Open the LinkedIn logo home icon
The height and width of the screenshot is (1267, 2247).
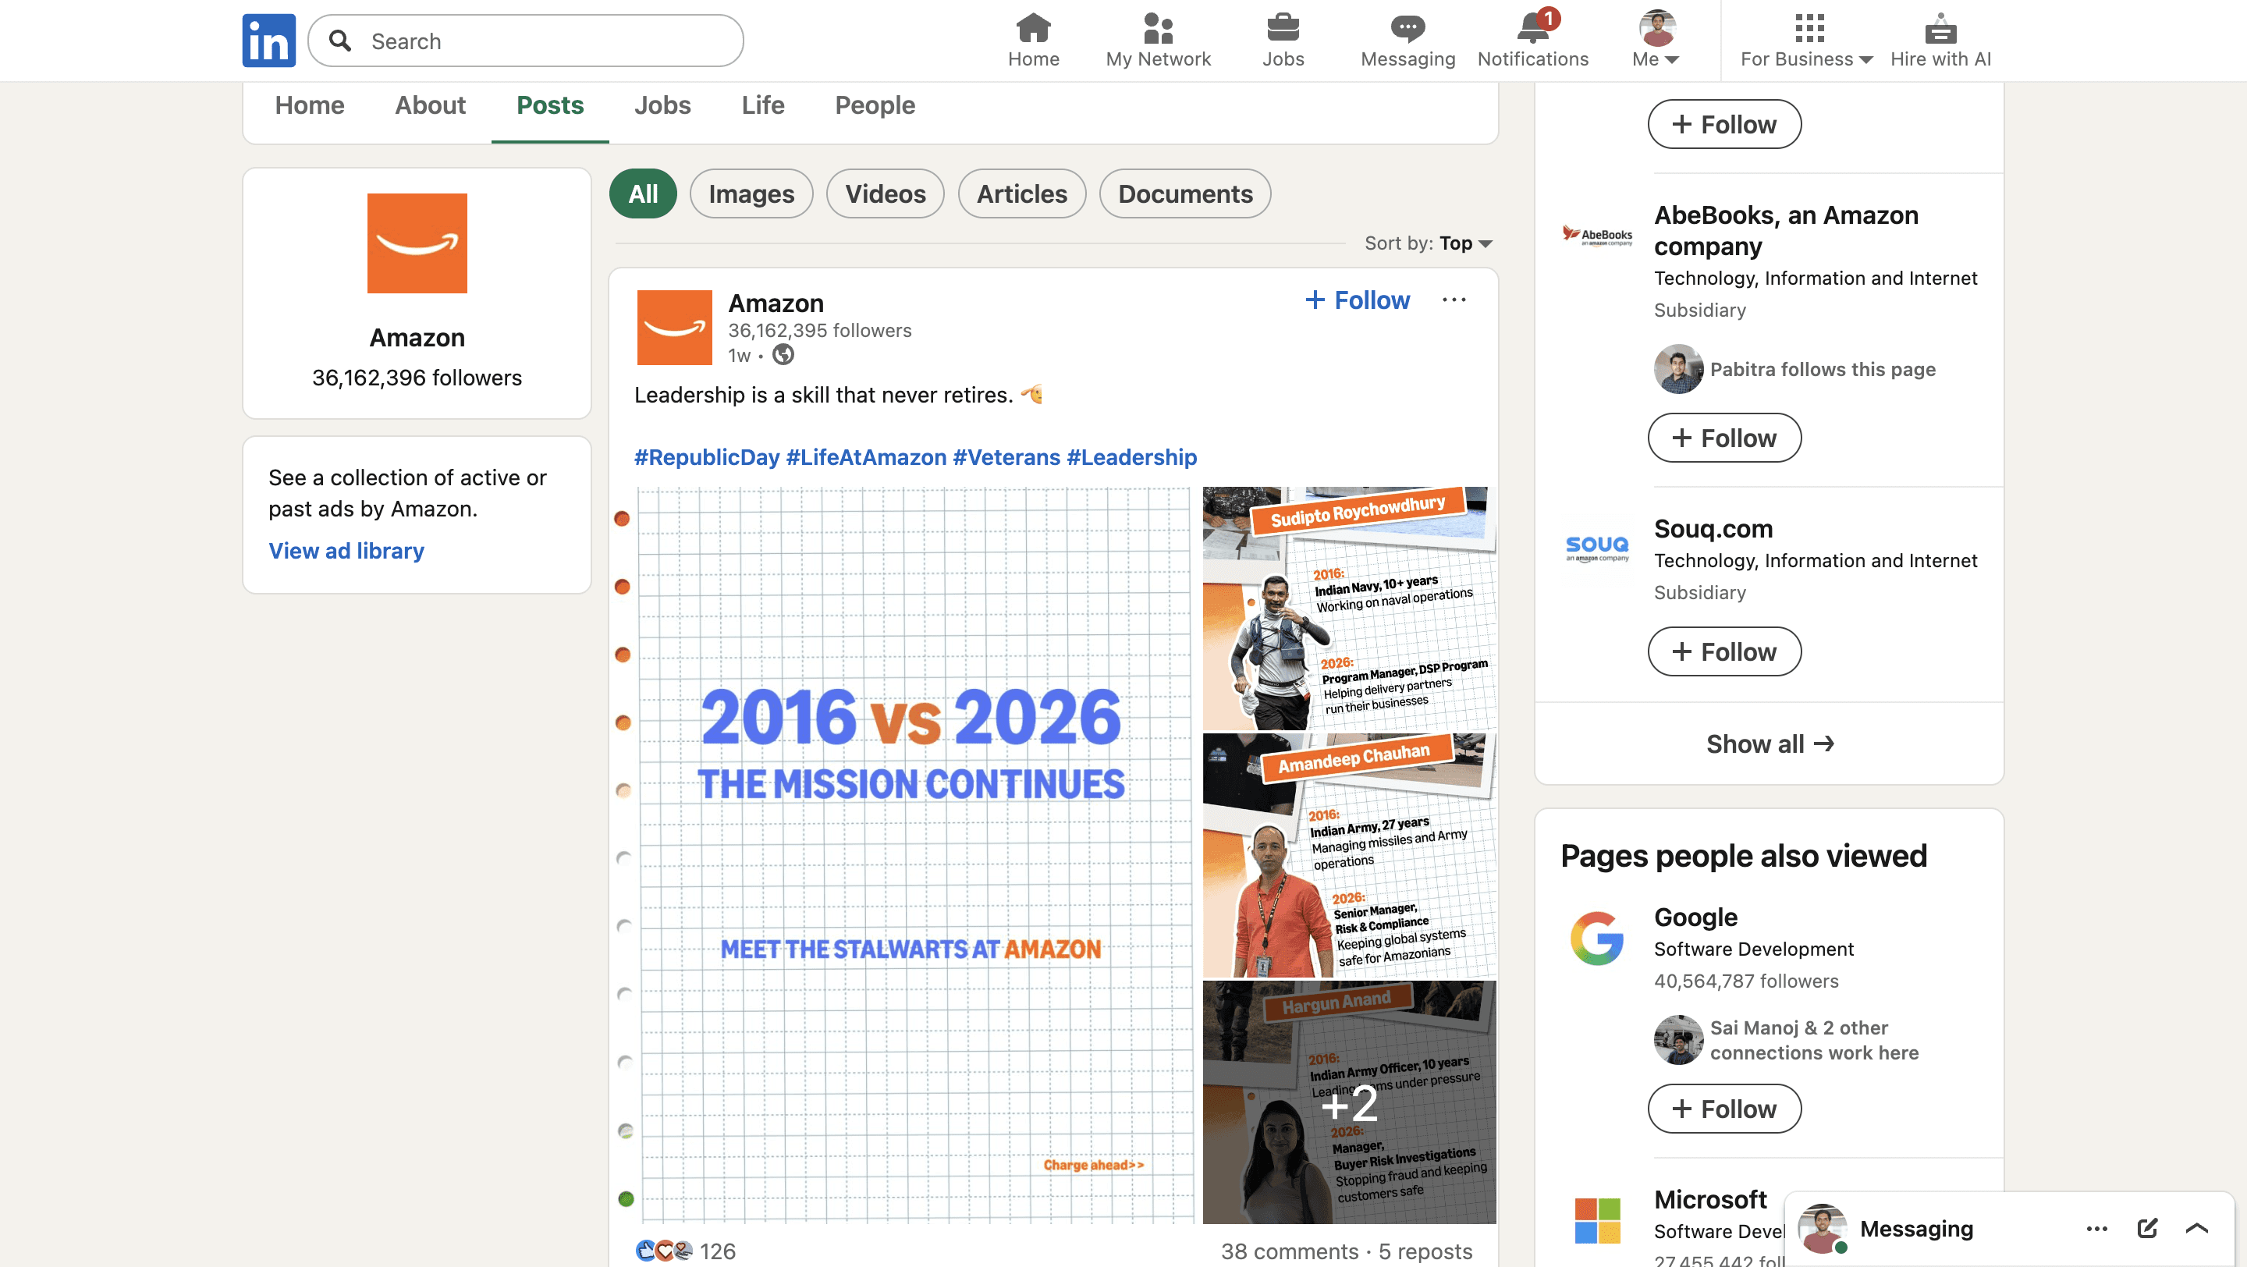coord(268,40)
